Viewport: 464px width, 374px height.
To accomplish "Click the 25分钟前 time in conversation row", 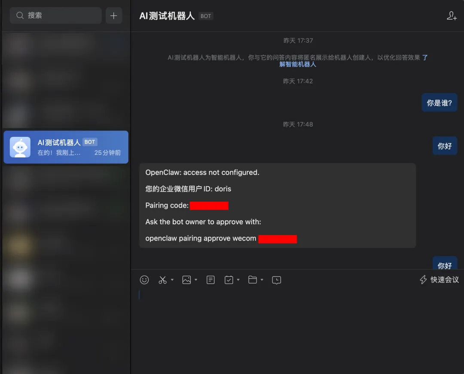I will point(107,153).
